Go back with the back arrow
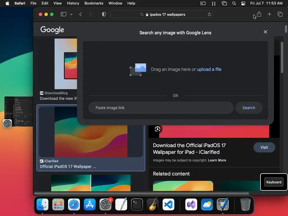Image resolution: width=288 pixels, height=216 pixels. [80, 14]
